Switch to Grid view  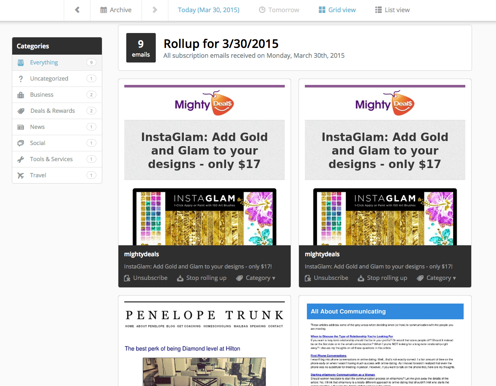click(337, 10)
